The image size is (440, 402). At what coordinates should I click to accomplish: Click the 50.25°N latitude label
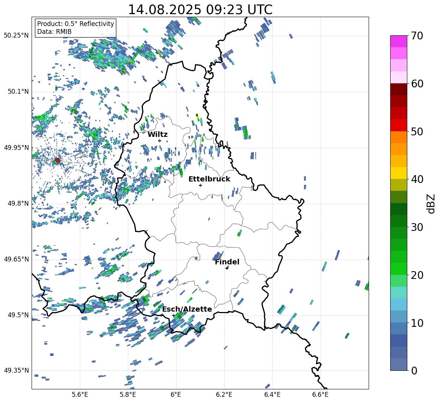point(16,36)
